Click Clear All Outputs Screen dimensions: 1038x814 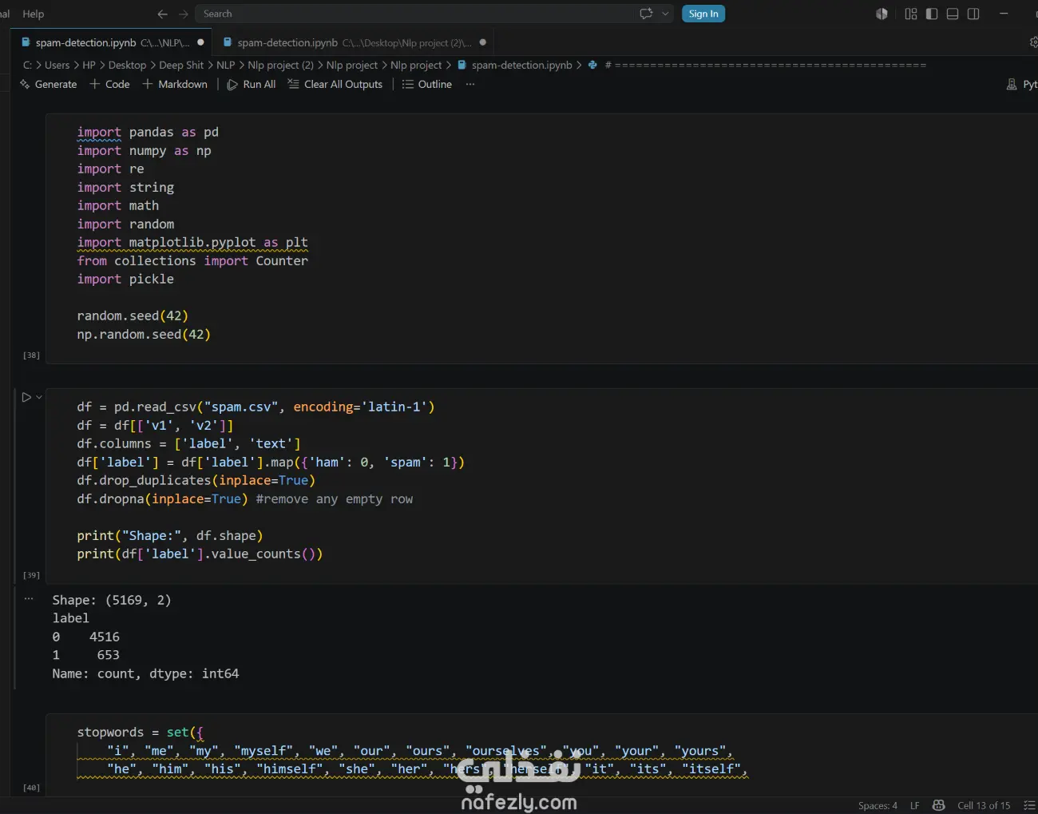tap(335, 84)
